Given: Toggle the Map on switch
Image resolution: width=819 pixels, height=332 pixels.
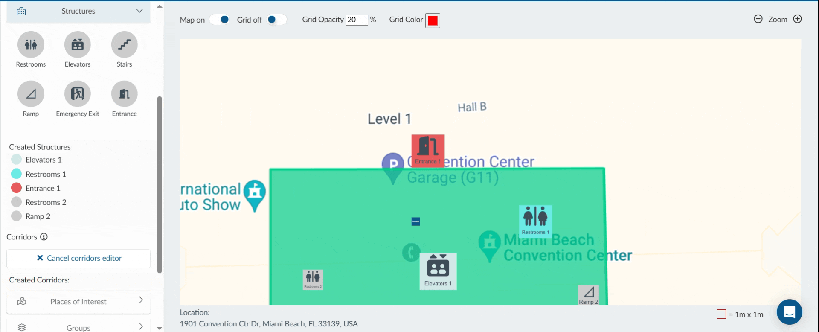Looking at the screenshot, I should pyautogui.click(x=220, y=20).
